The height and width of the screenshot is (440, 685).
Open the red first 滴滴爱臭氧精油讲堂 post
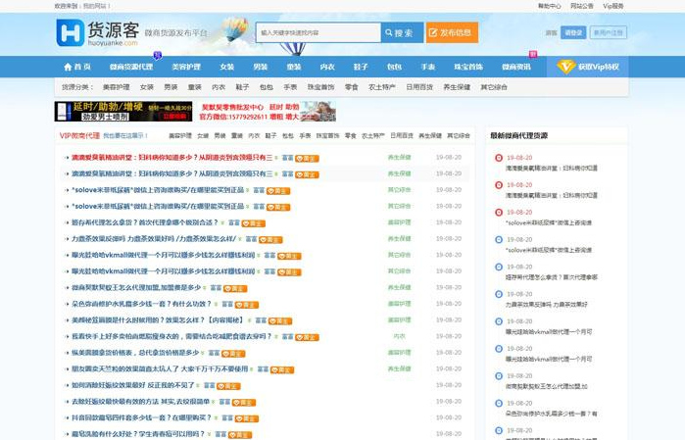(172, 158)
